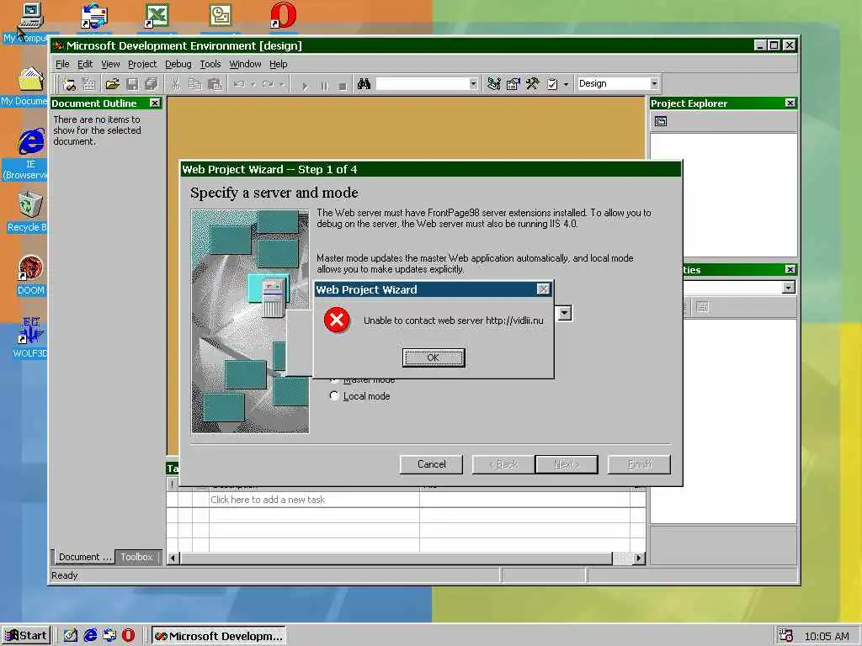
Task: Expand the Find combo box dropdown
Action: pyautogui.click(x=473, y=84)
